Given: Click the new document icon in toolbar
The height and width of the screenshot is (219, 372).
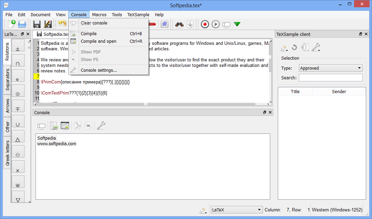Looking at the screenshot, I should [11, 24].
